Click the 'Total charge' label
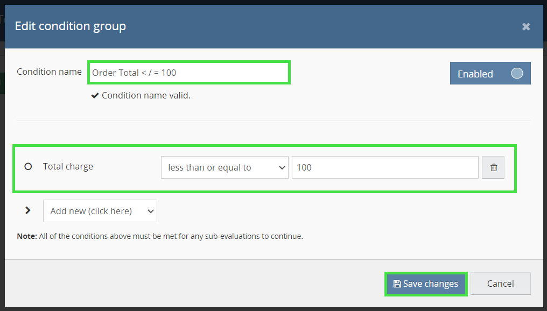 tap(68, 166)
